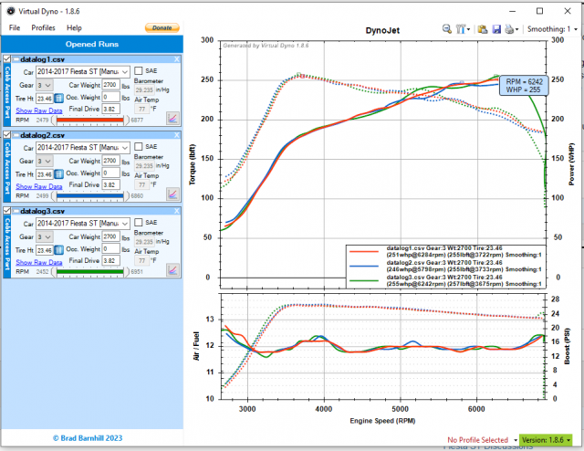Close the datalog1.csv run
584x451 pixels.
point(176,59)
